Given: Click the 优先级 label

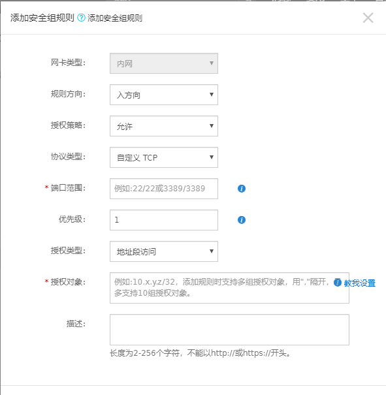Looking at the screenshot, I should point(72,219).
